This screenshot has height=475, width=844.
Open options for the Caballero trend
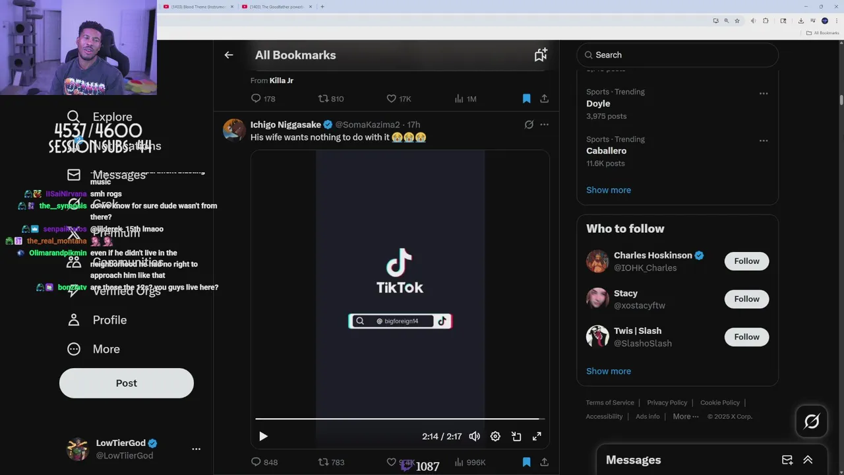pyautogui.click(x=764, y=141)
